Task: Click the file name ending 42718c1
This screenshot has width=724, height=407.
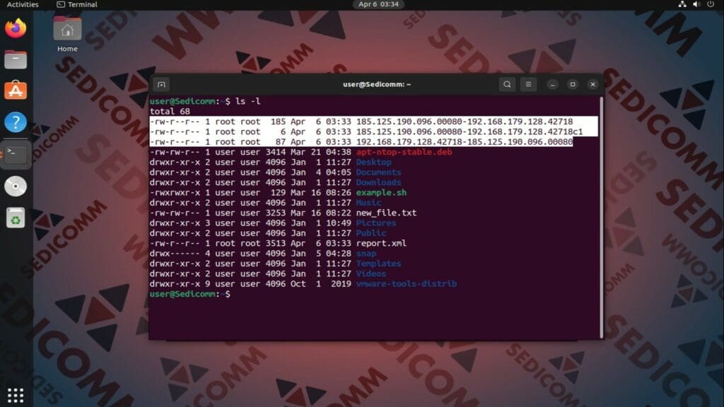Action: 469,131
